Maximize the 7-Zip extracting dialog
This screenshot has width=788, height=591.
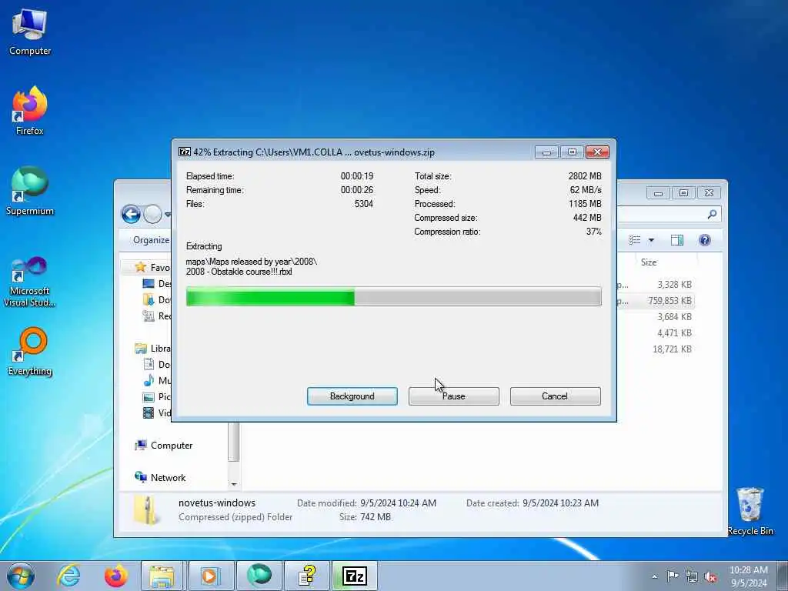pos(572,152)
